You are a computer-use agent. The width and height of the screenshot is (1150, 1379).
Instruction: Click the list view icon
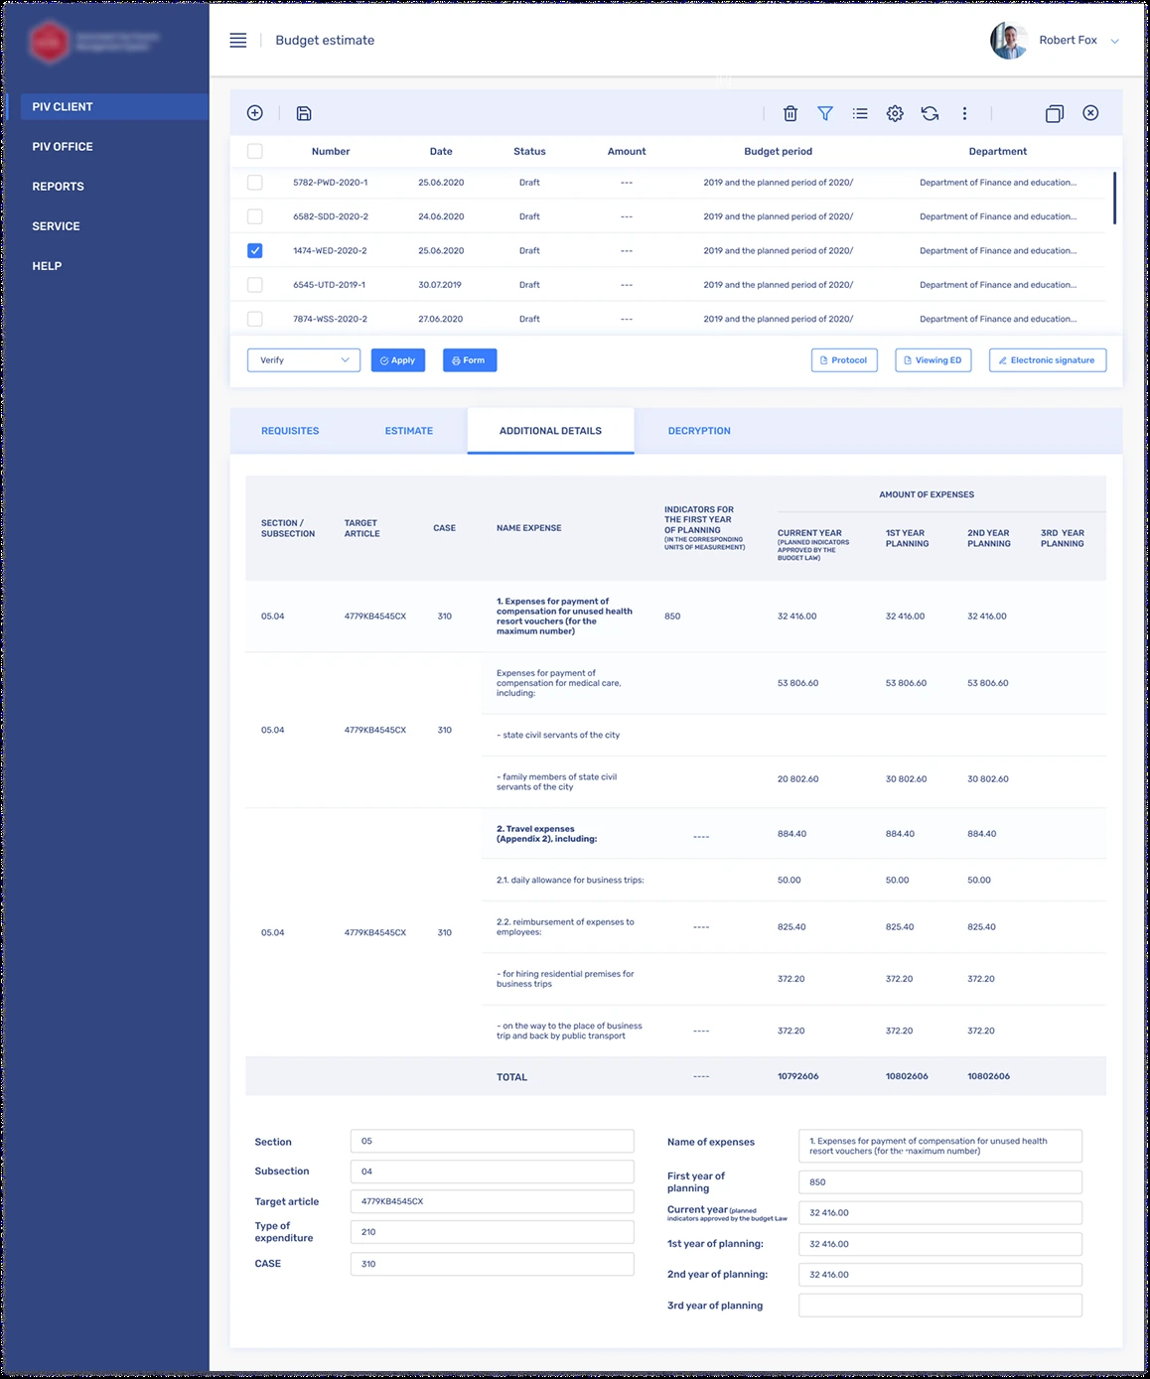click(860, 113)
